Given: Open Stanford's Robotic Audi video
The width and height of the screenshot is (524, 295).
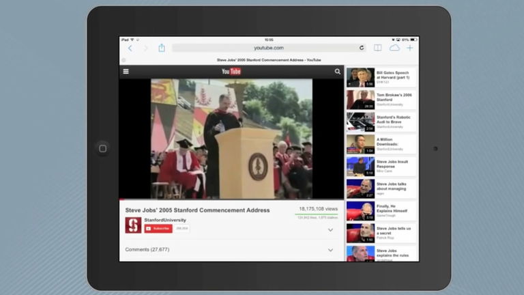Looking at the screenshot, I should [x=381, y=122].
